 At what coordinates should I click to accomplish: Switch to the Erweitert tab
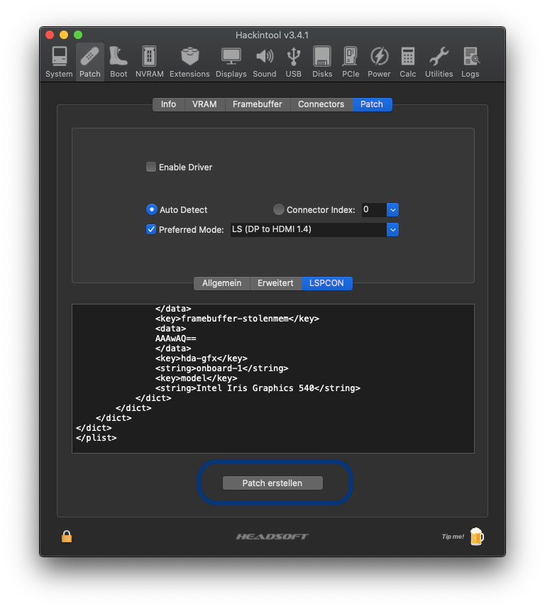coord(275,283)
